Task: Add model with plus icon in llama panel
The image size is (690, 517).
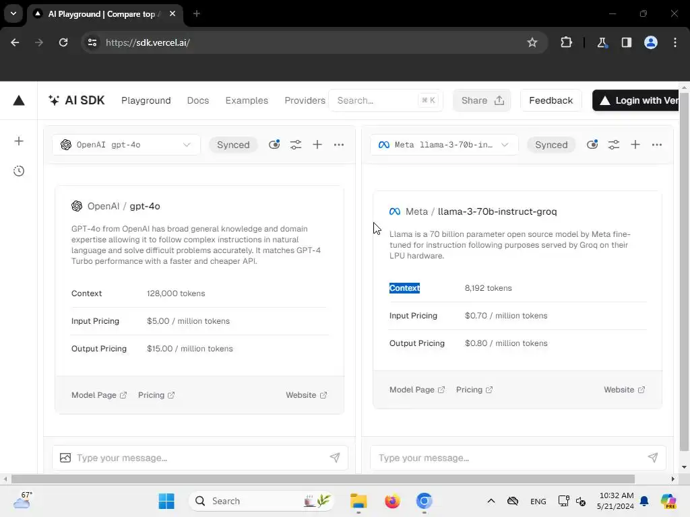Action: (635, 145)
